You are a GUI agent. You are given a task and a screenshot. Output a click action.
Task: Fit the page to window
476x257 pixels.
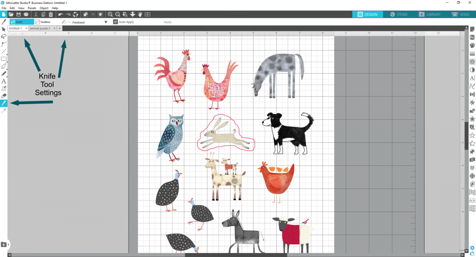(x=148, y=14)
